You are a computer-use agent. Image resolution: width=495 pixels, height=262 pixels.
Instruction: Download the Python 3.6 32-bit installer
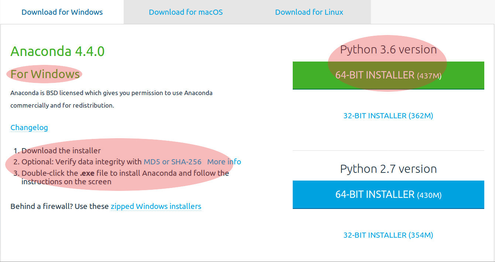(388, 115)
